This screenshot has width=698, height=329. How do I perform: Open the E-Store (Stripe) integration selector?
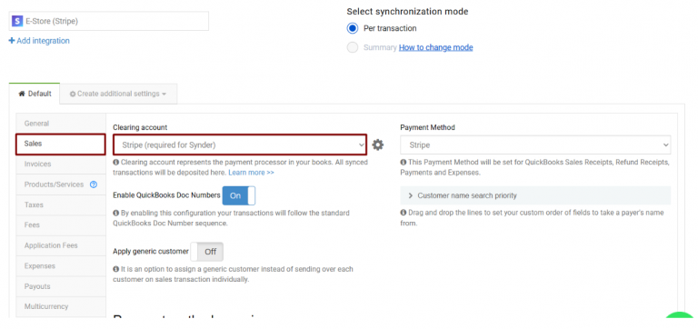click(x=109, y=21)
